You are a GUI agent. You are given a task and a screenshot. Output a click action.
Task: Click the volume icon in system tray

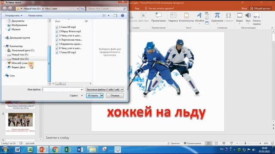pyautogui.click(x=254, y=150)
